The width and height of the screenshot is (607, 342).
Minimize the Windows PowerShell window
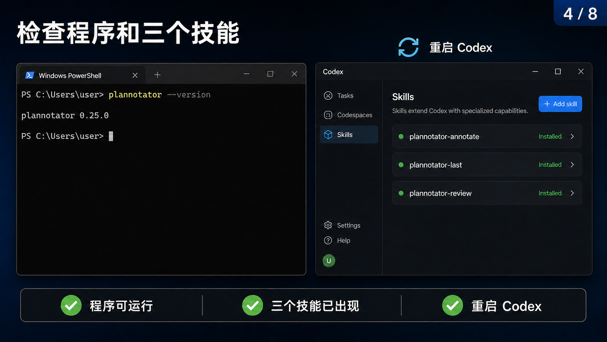(247, 74)
